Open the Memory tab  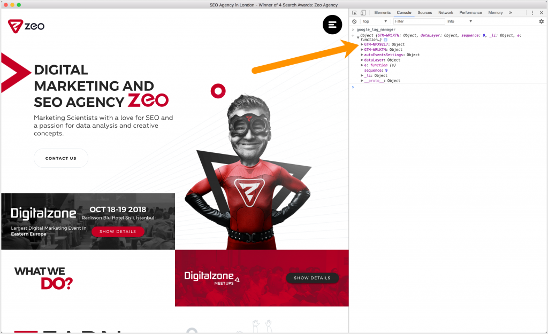(495, 13)
